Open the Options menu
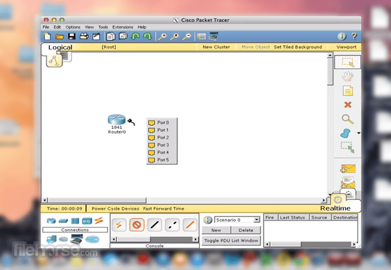This screenshot has height=270, width=391. pyautogui.click(x=73, y=27)
